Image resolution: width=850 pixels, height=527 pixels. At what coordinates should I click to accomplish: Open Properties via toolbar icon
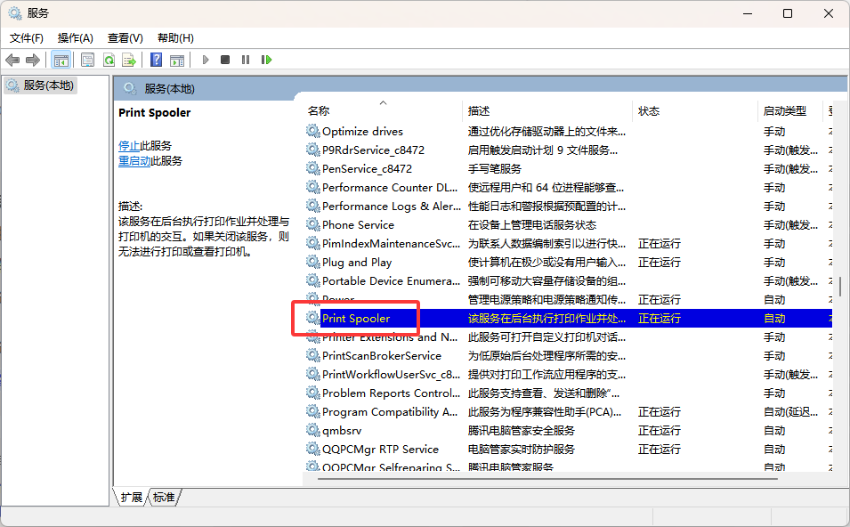87,60
